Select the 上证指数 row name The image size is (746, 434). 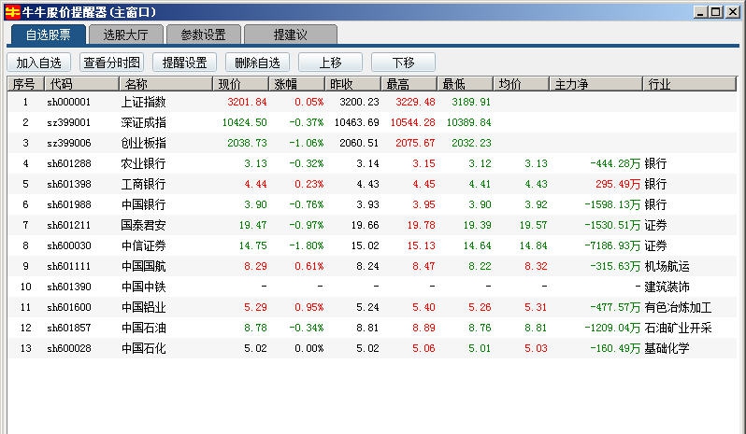143,102
